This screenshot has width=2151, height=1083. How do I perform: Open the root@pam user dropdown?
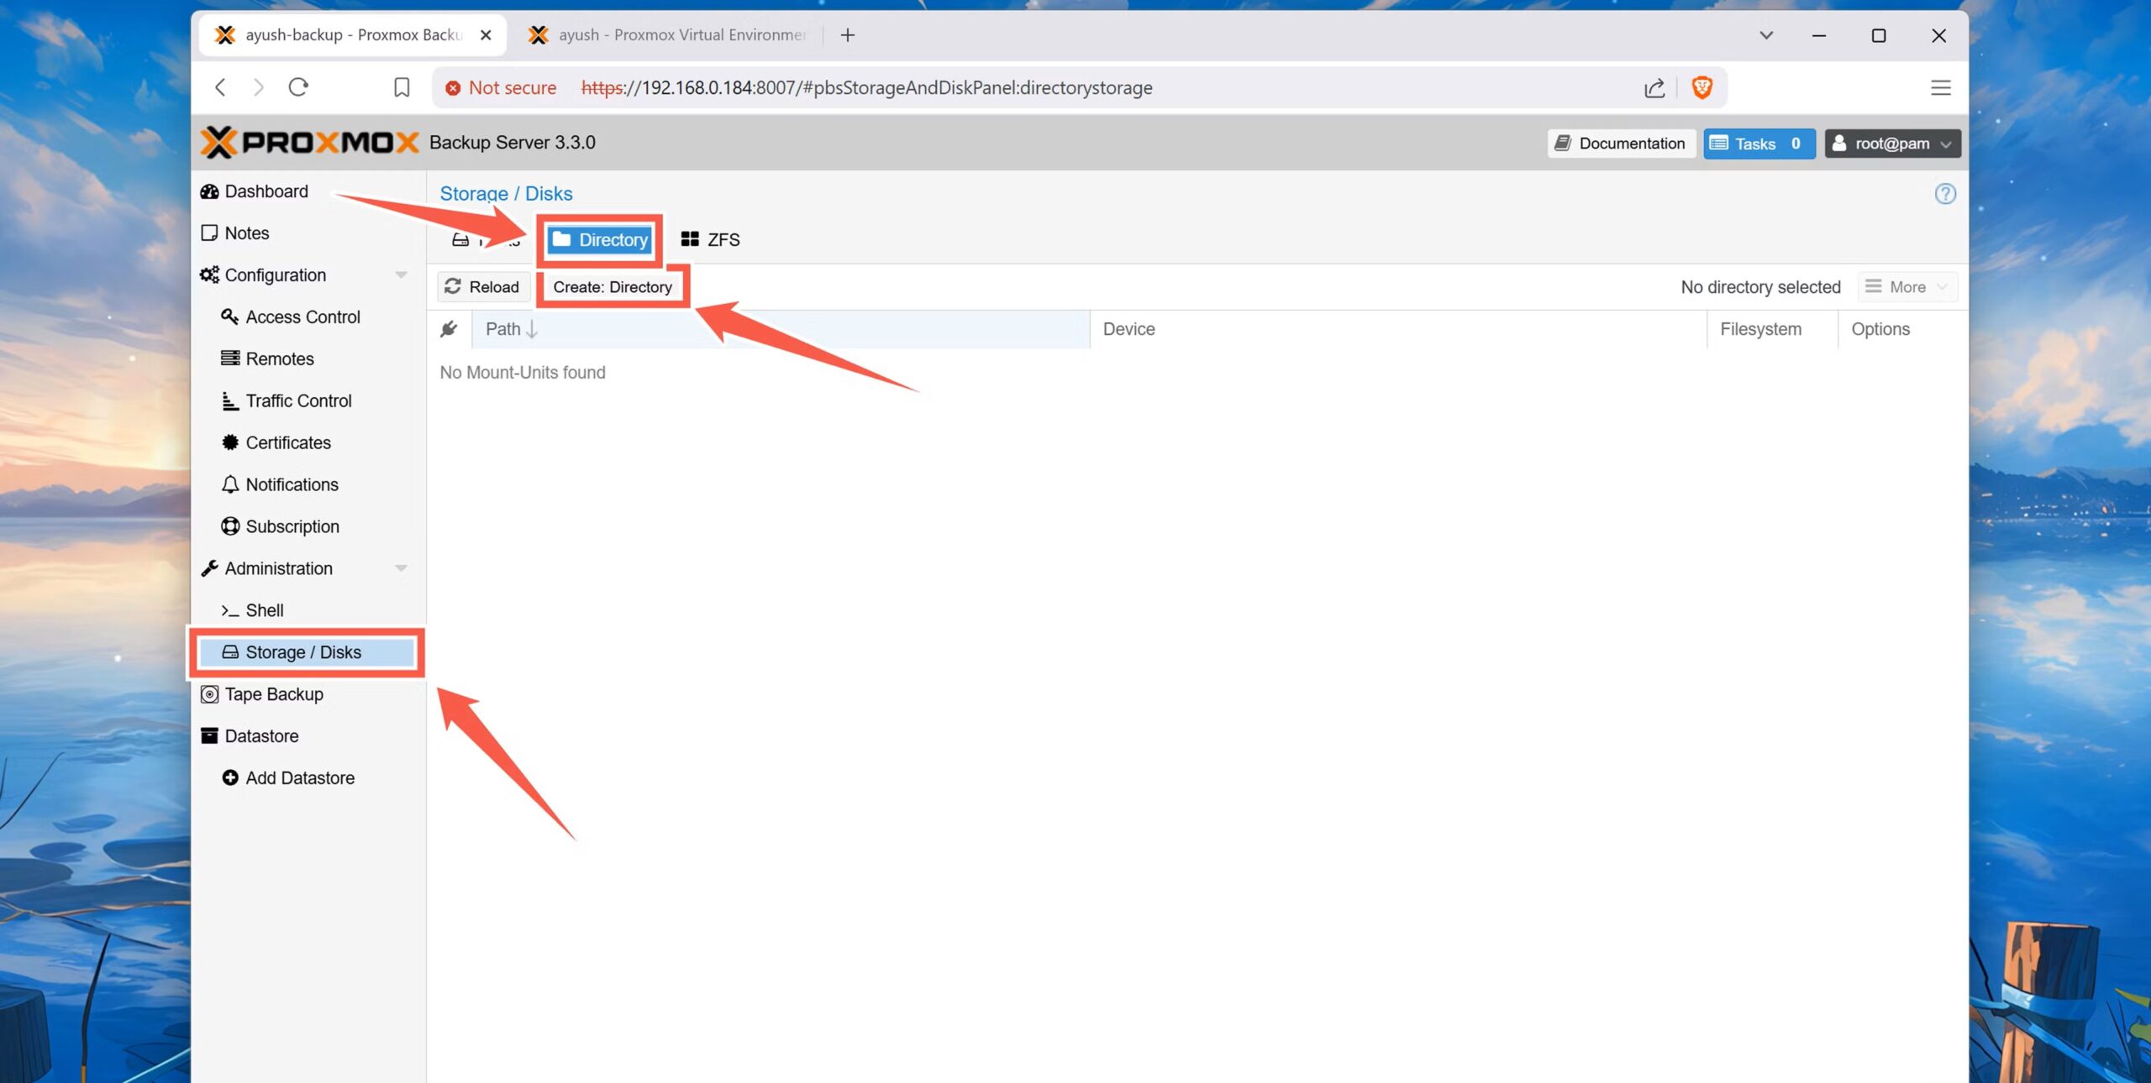tap(1892, 144)
